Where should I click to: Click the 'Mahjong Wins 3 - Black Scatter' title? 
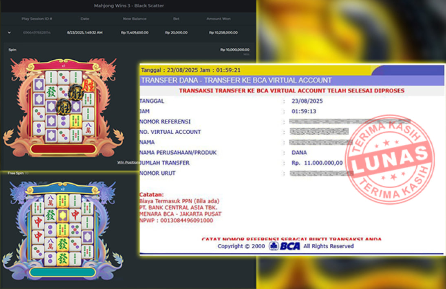pyautogui.click(x=129, y=6)
